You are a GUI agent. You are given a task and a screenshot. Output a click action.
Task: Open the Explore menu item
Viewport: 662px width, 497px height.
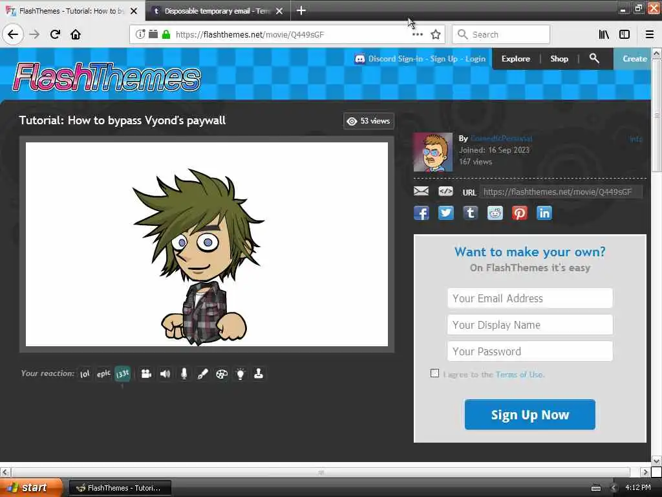click(x=515, y=59)
